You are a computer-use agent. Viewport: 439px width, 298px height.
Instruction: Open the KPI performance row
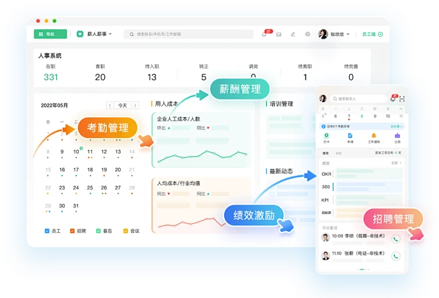pos(362,200)
